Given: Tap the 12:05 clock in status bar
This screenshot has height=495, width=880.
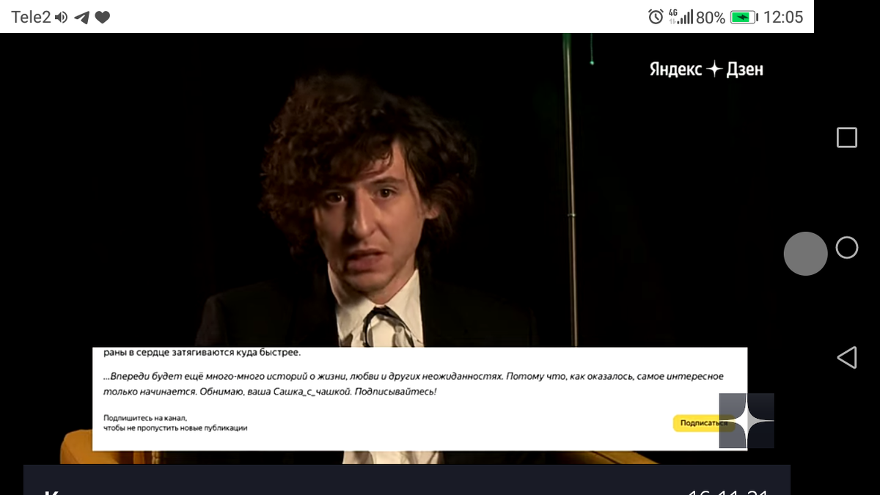Looking at the screenshot, I should tap(783, 17).
